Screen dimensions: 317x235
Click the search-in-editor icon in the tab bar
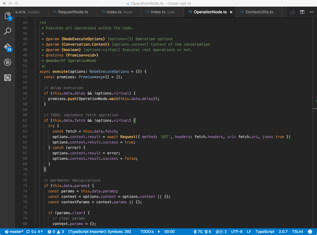click(292, 12)
